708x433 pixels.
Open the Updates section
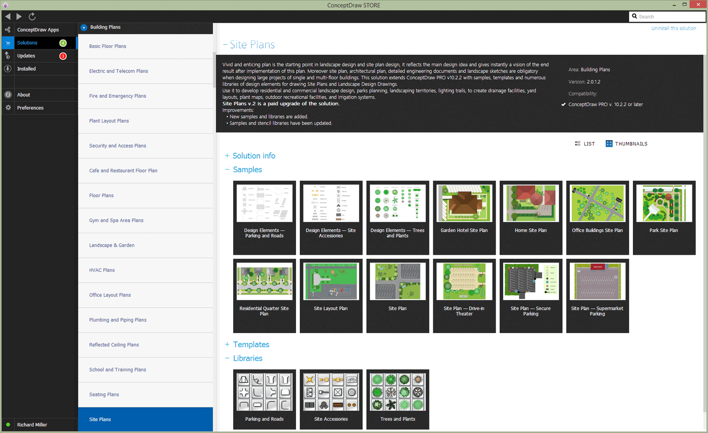point(40,56)
